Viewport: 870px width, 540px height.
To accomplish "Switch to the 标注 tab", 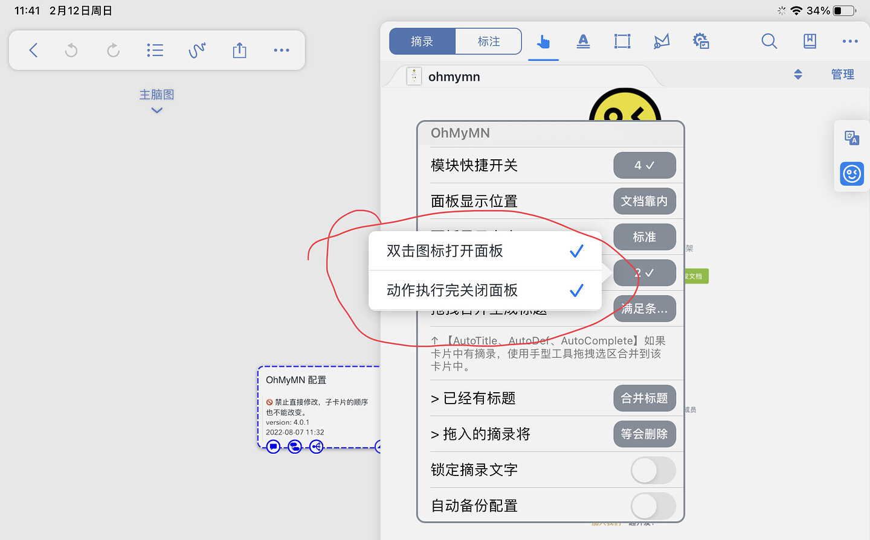I will (488, 41).
